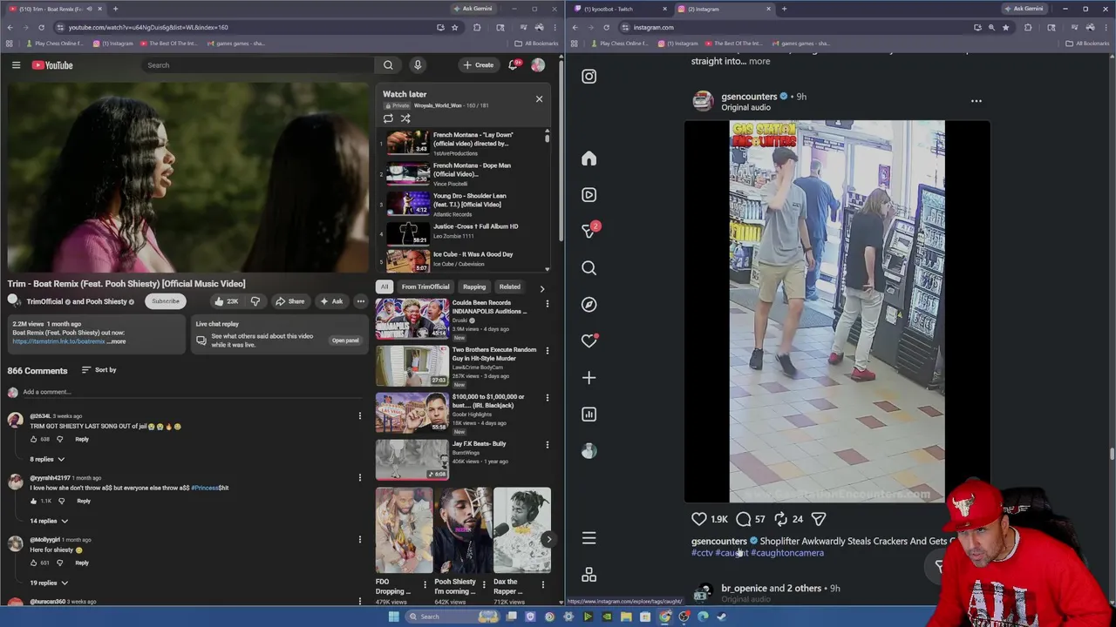Screen dimensions: 1116x627
Task: Select the From TrimOfficial filter chip
Action: coord(425,287)
